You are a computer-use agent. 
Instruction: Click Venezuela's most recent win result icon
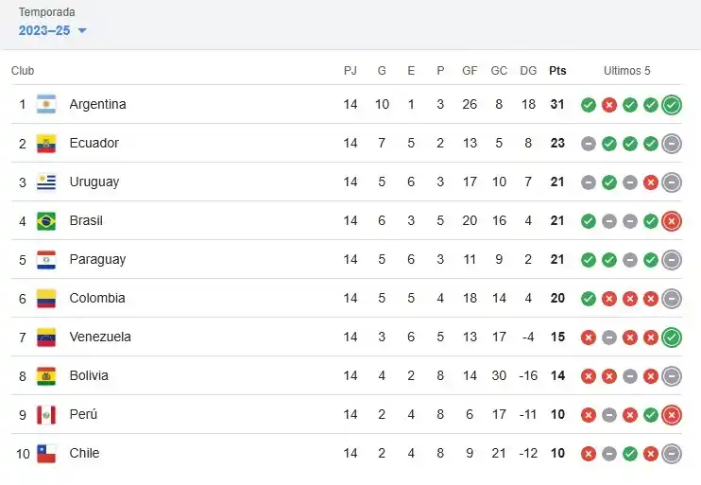click(x=672, y=337)
